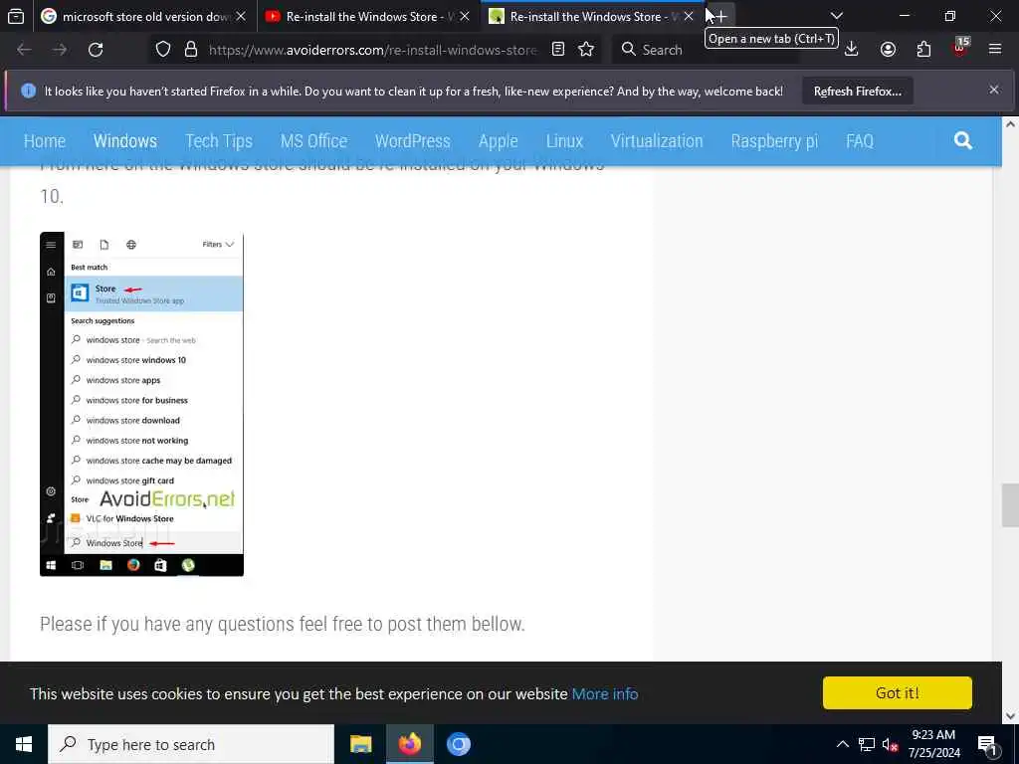
Task: Click the URL address field
Action: 374,50
